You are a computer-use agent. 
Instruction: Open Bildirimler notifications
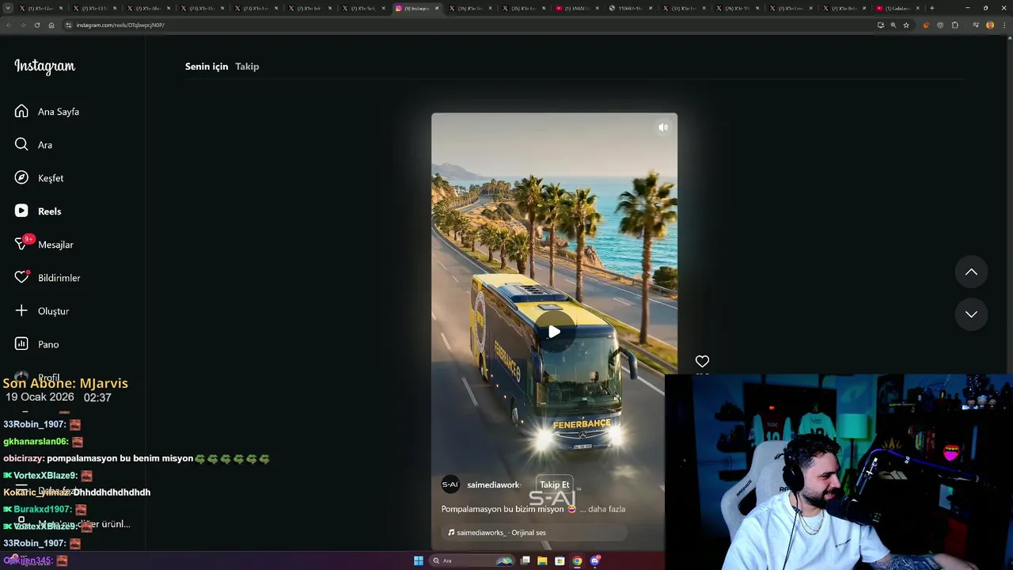47,278
